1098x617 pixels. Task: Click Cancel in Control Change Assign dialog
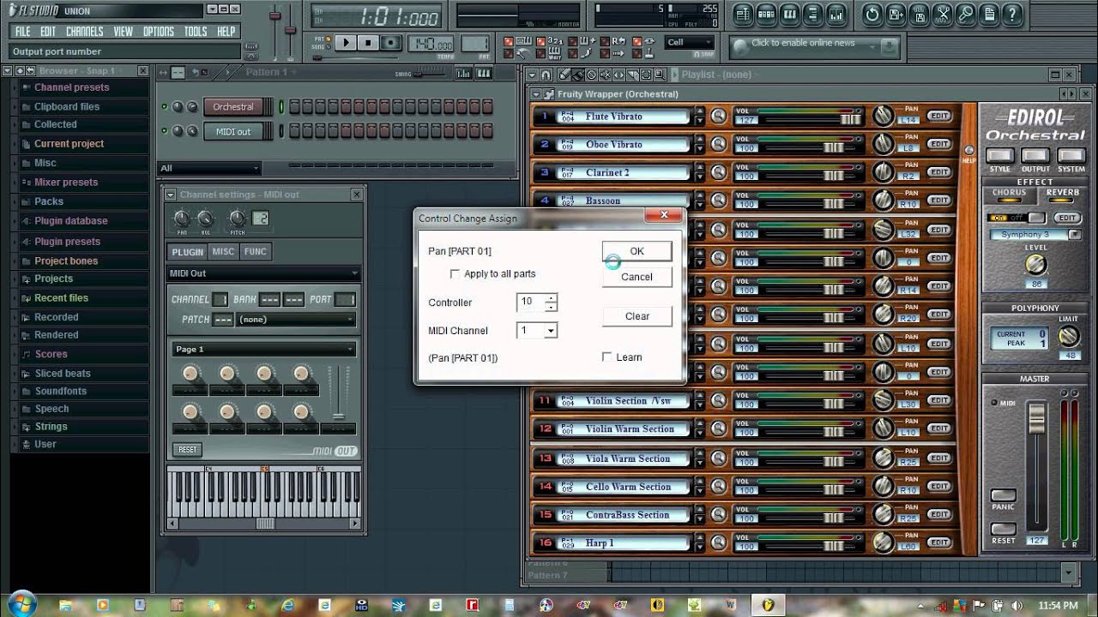tap(636, 277)
